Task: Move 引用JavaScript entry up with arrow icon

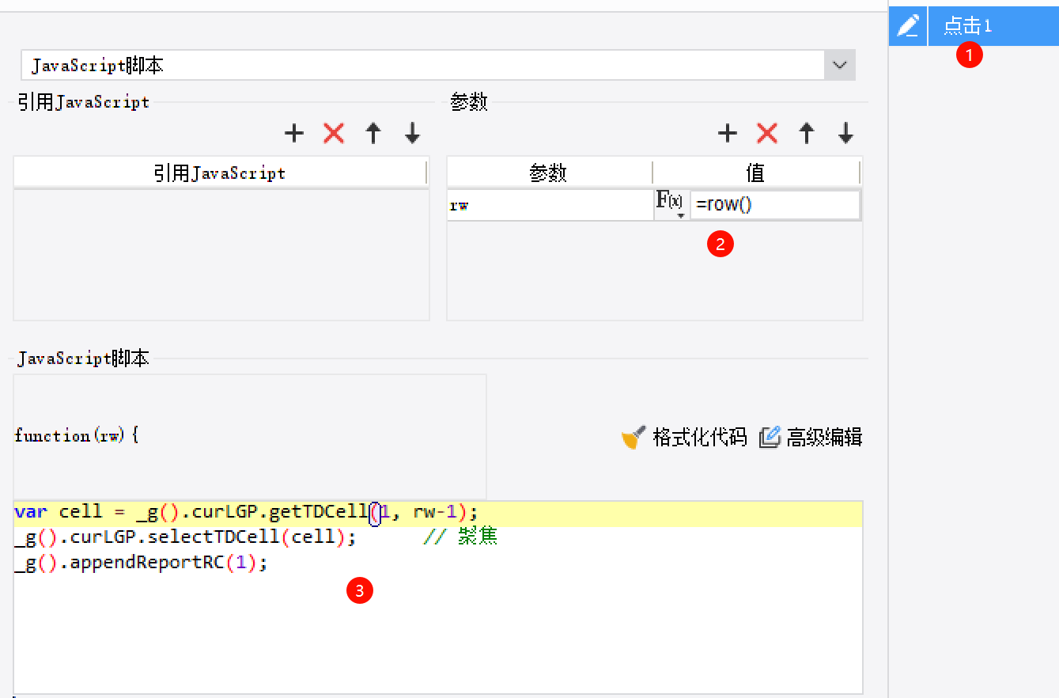Action: [x=373, y=133]
